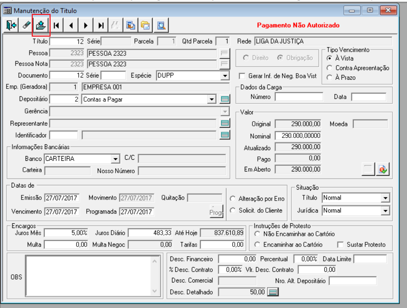Click the eraser clear toolbar icon

coord(26,25)
